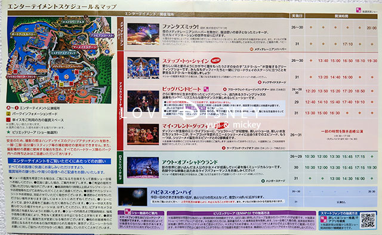The height and width of the screenshot is (235, 382).
Task: Click the circle icon beside ドックサイドステージ
Action: [x=260, y=82]
